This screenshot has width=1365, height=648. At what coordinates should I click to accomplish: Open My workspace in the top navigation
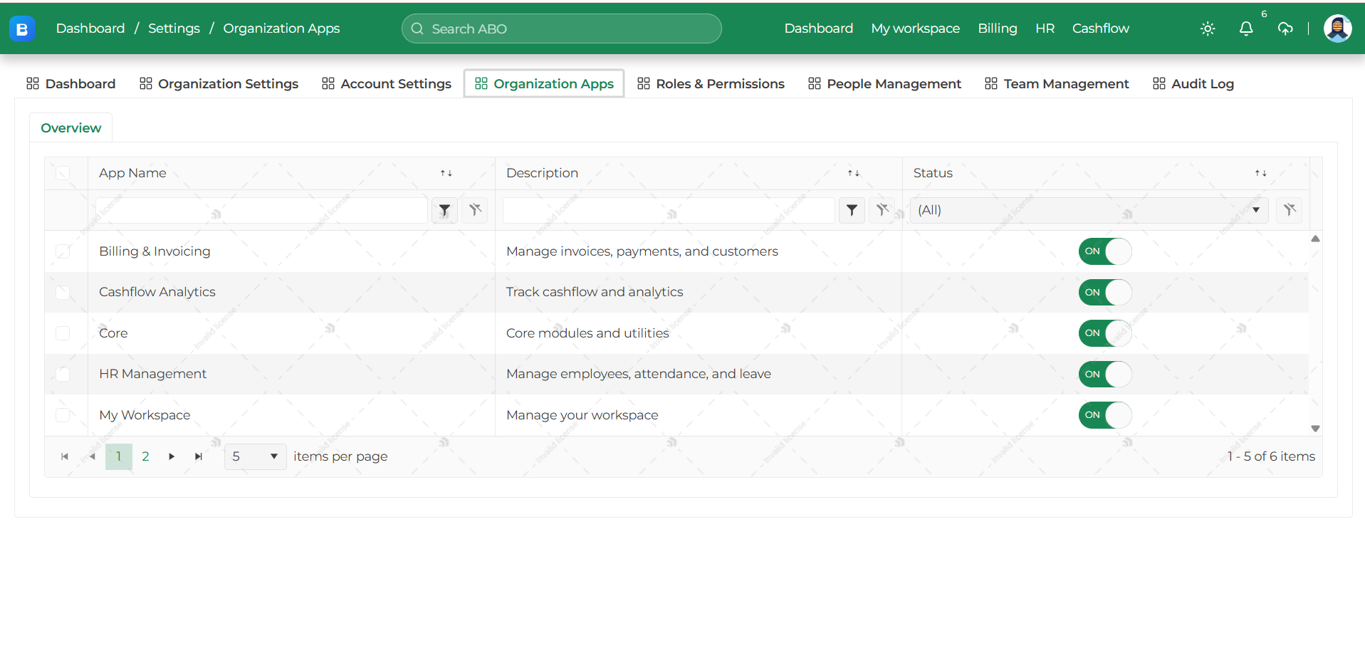(916, 28)
